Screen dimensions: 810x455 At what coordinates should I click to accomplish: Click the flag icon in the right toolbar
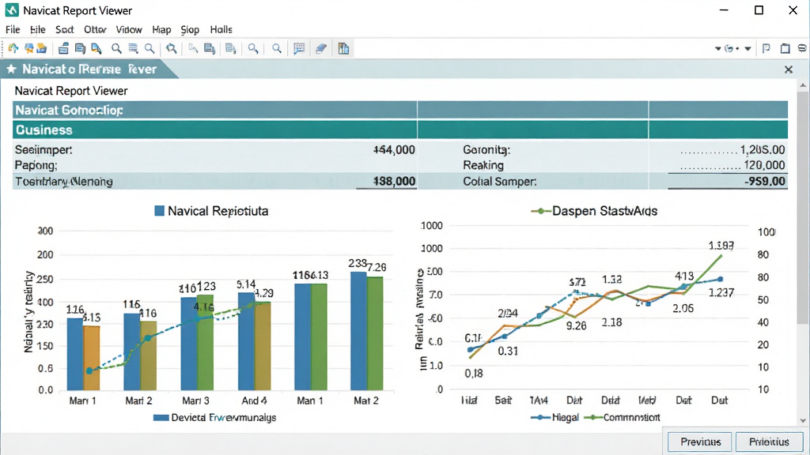click(x=766, y=48)
